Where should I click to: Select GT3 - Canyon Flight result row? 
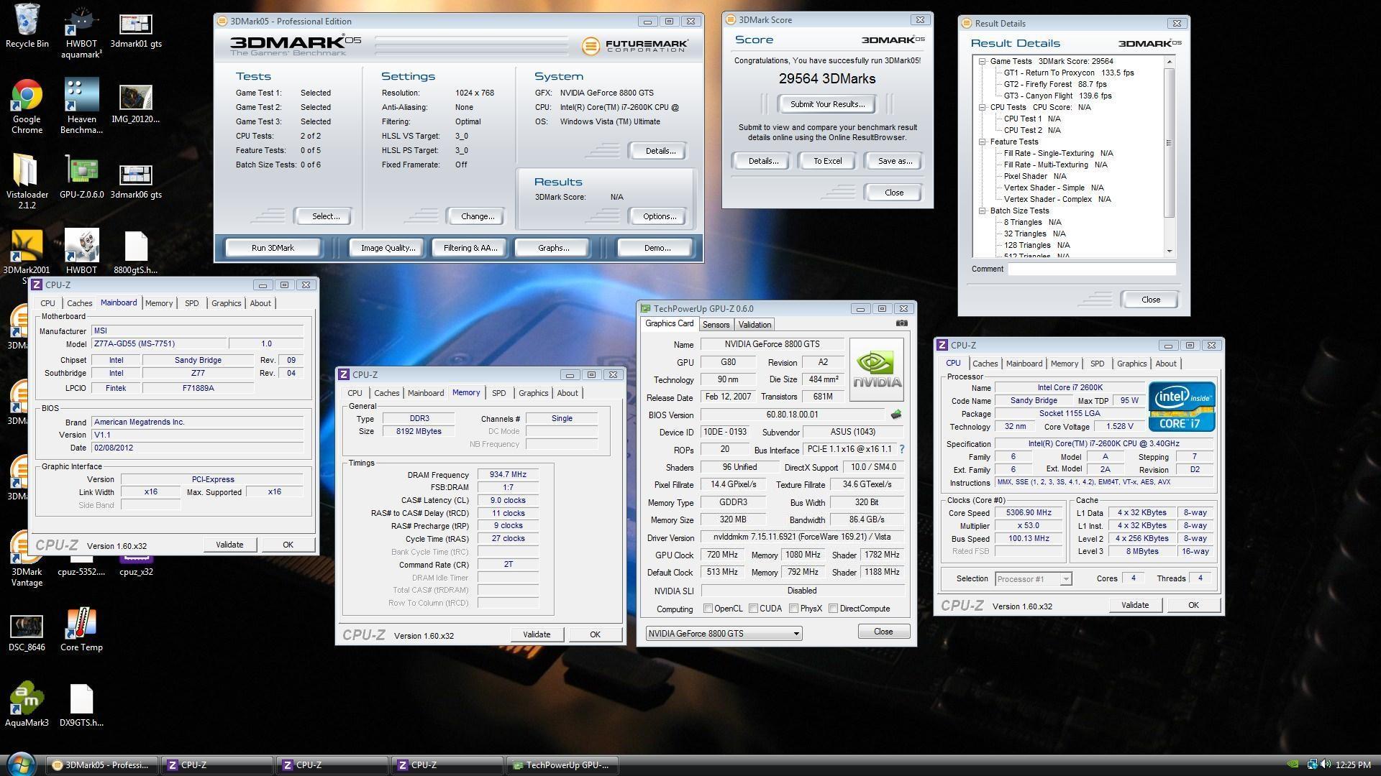[1057, 96]
